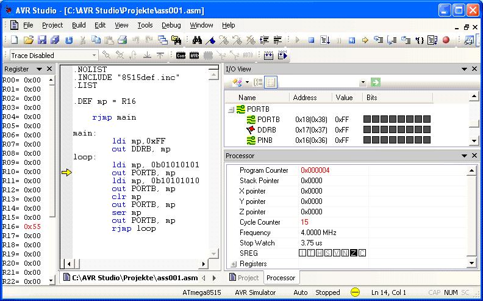
Task: Open Find in Files with the folder-binoculars icon
Action: [176, 40]
